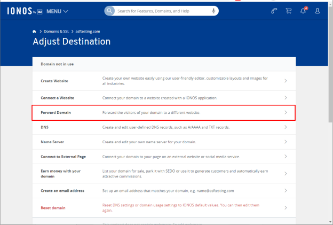Open the phone support icon
Viewport: 333px width, 225px height.
tap(274, 11)
